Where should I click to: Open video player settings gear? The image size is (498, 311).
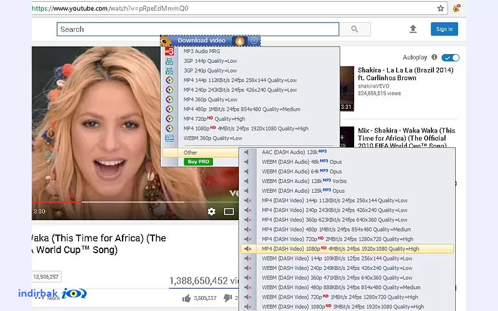[x=212, y=211]
